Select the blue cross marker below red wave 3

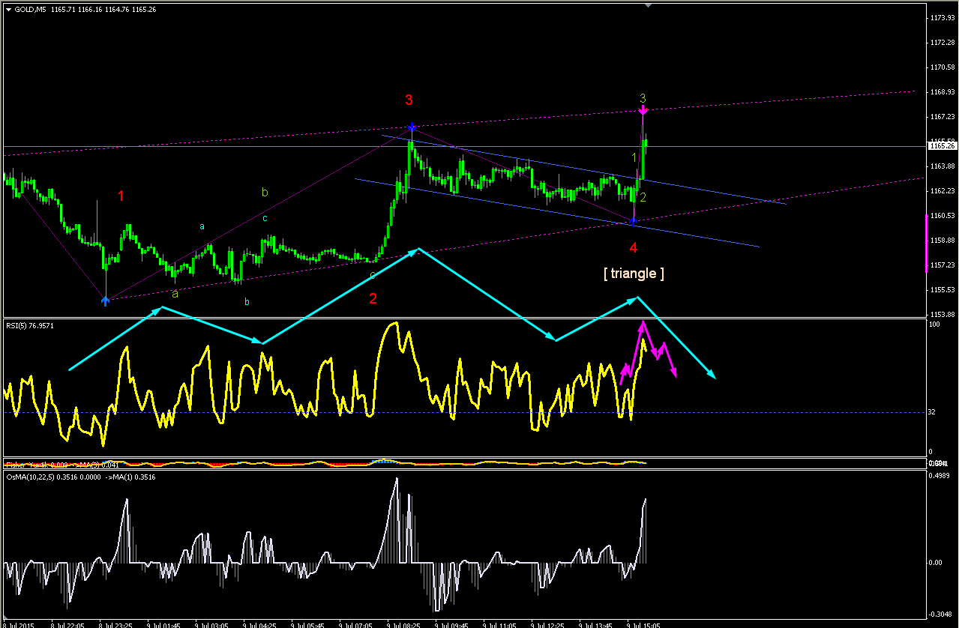412,127
